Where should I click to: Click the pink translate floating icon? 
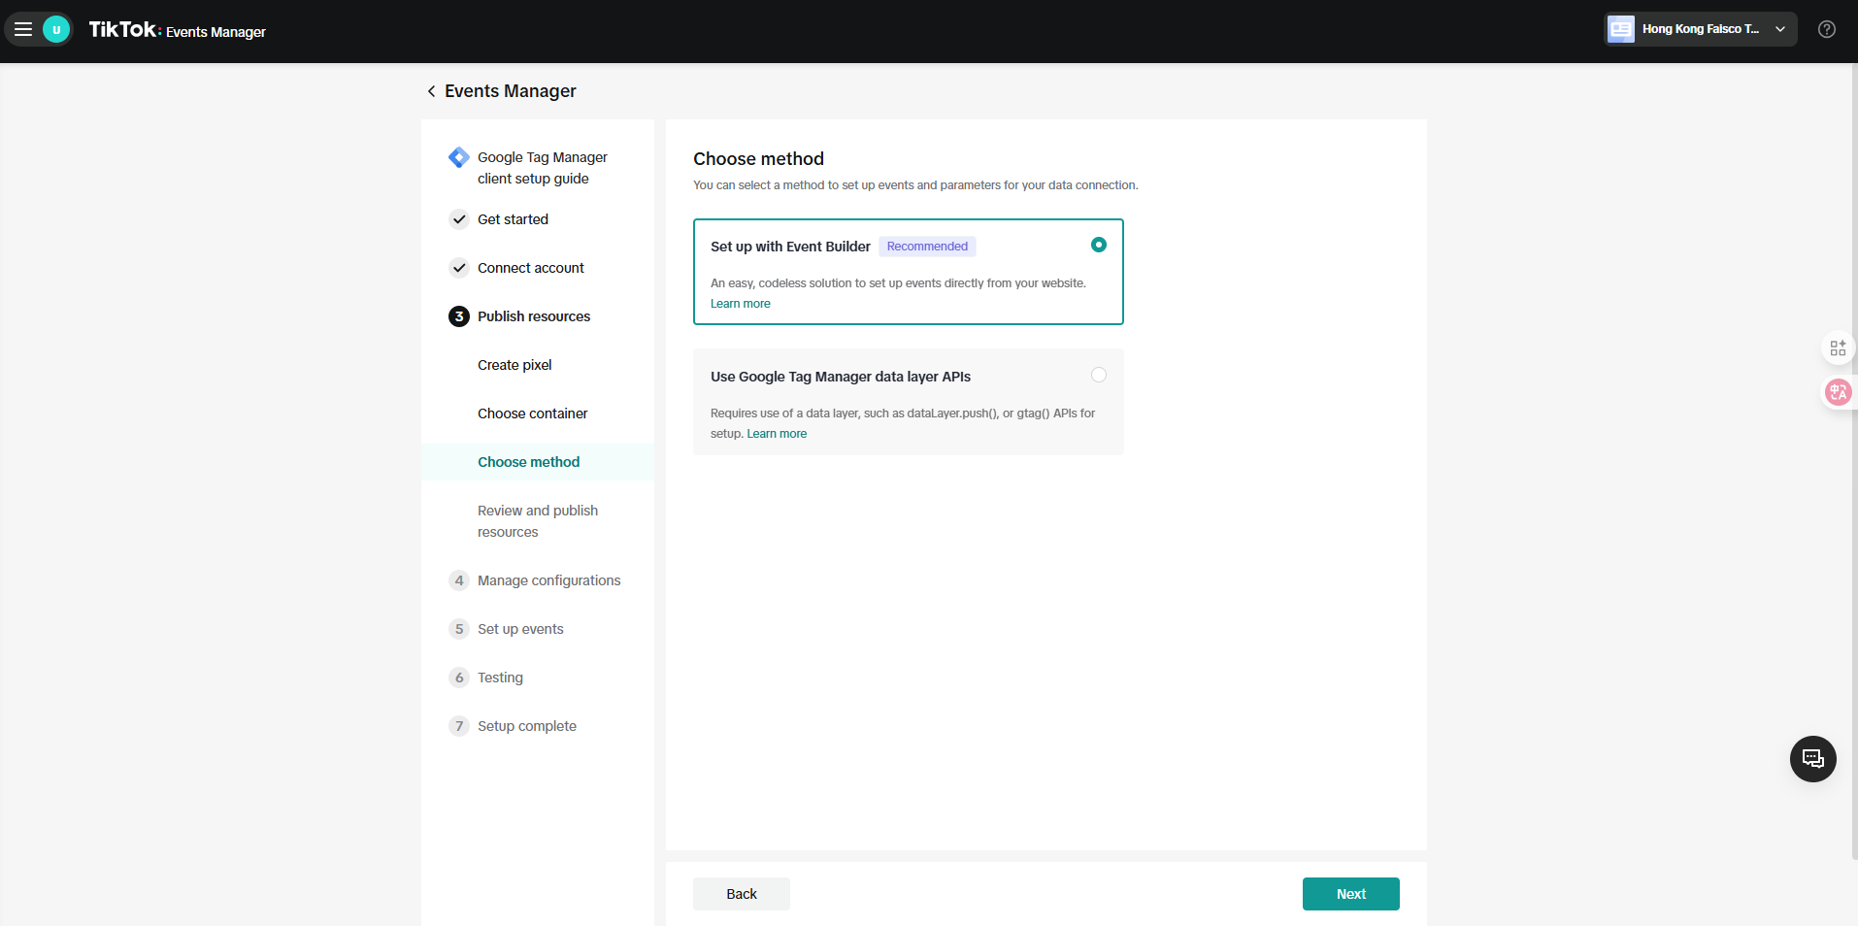[x=1838, y=392]
